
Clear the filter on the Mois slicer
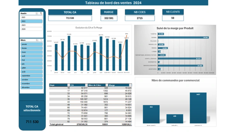coord(41,40)
